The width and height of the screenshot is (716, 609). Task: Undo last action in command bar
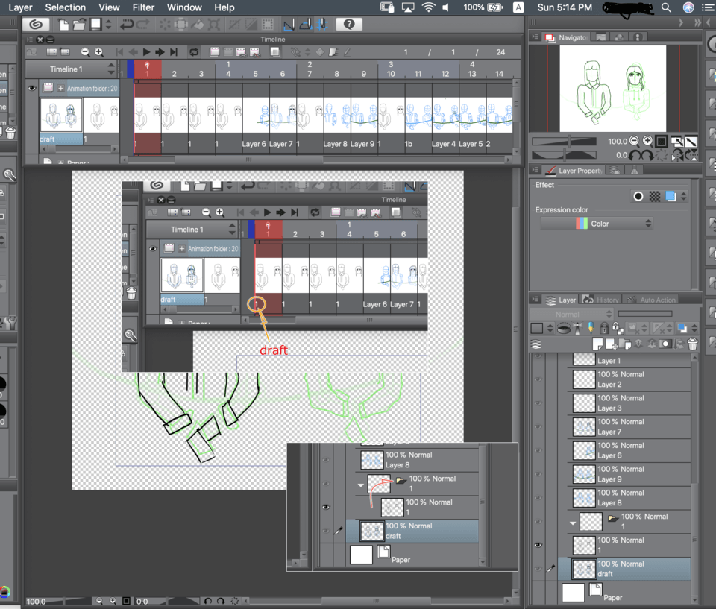pos(127,24)
